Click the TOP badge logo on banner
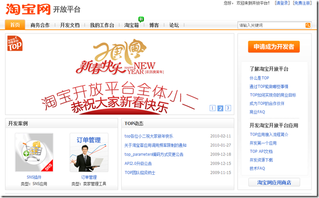Image resolution: width=319 pixels, height=198 pixels. [x=15, y=43]
